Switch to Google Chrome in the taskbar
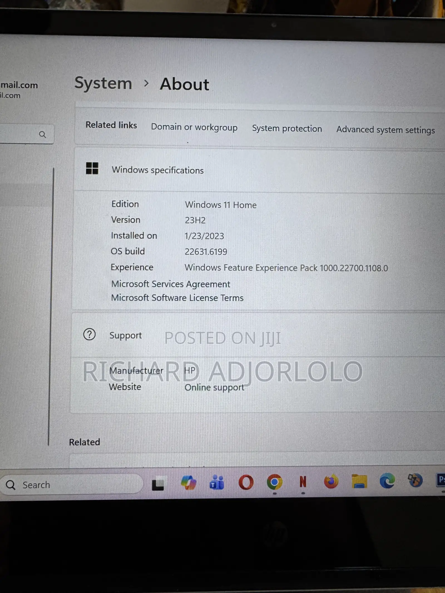This screenshot has width=445, height=593. click(275, 482)
